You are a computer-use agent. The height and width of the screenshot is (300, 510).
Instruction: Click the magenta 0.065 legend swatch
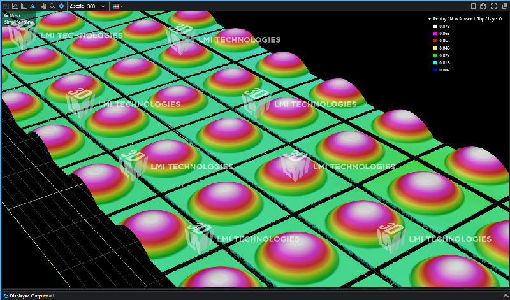(x=435, y=34)
